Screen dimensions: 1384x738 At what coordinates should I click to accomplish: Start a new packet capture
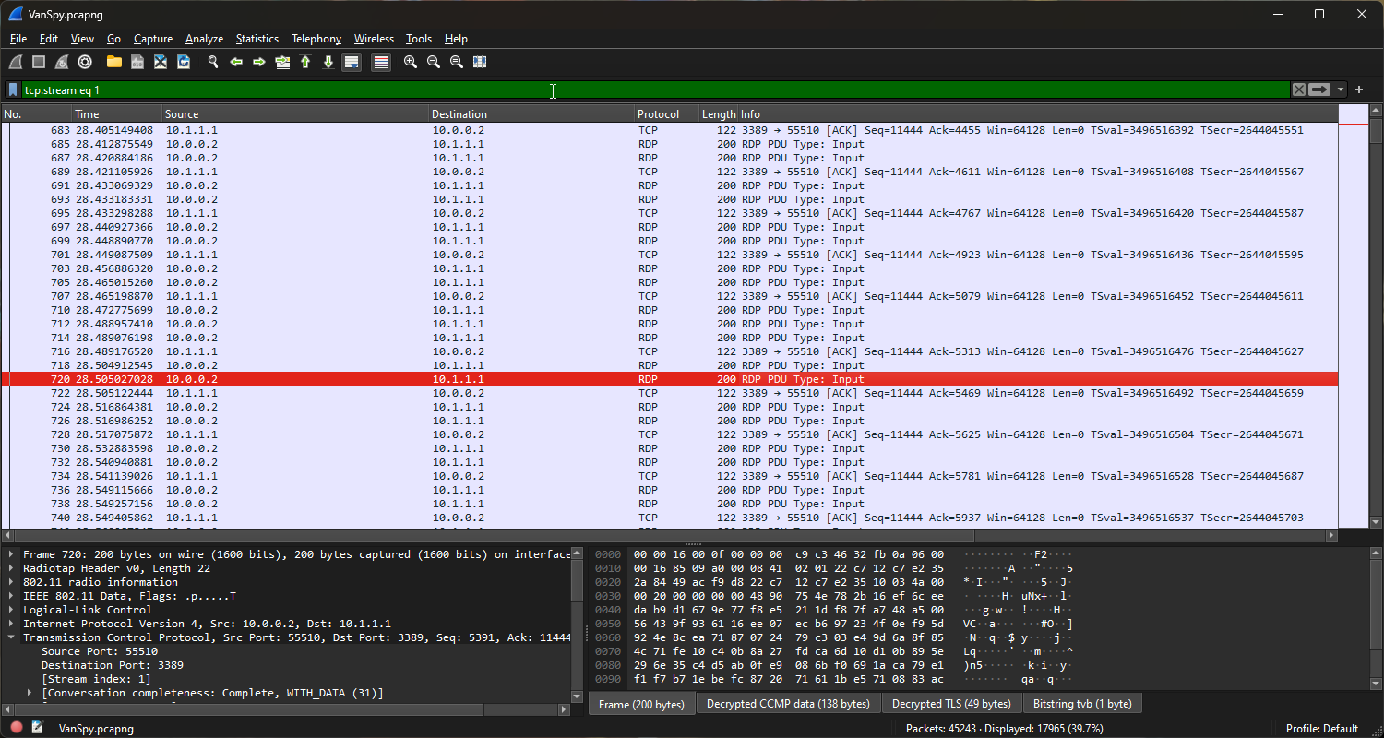tap(16, 62)
